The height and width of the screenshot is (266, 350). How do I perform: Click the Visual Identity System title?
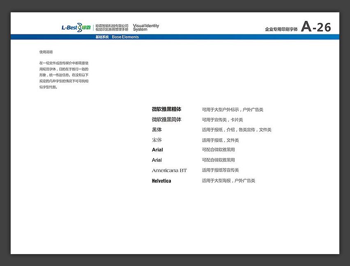click(x=146, y=28)
